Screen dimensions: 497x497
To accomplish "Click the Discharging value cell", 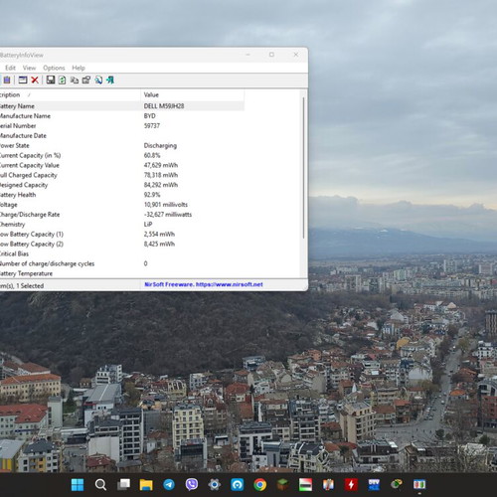I will point(160,145).
